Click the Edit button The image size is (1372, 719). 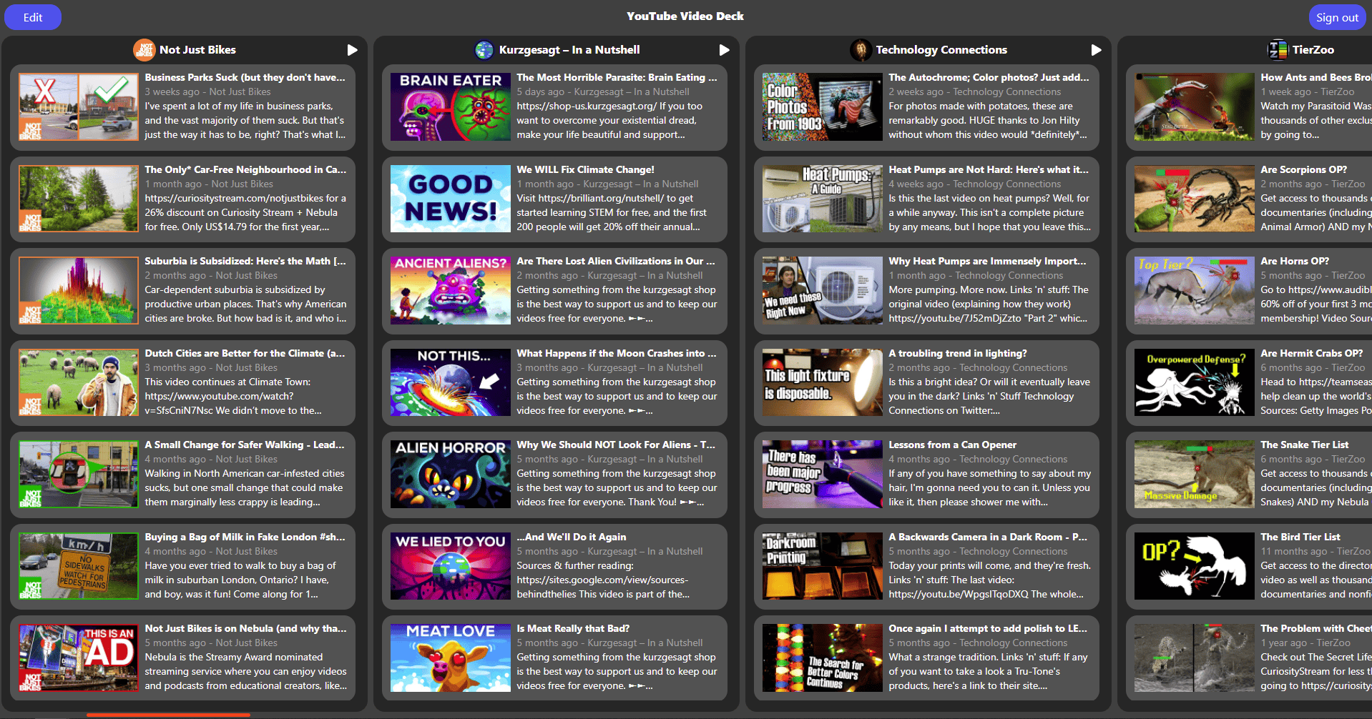tap(33, 17)
